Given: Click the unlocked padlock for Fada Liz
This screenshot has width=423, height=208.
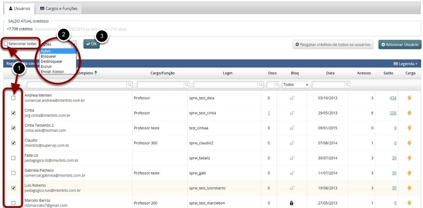Looking at the screenshot, I should point(292,158).
